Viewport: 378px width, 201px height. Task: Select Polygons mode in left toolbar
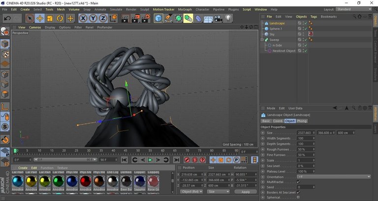point(5,94)
